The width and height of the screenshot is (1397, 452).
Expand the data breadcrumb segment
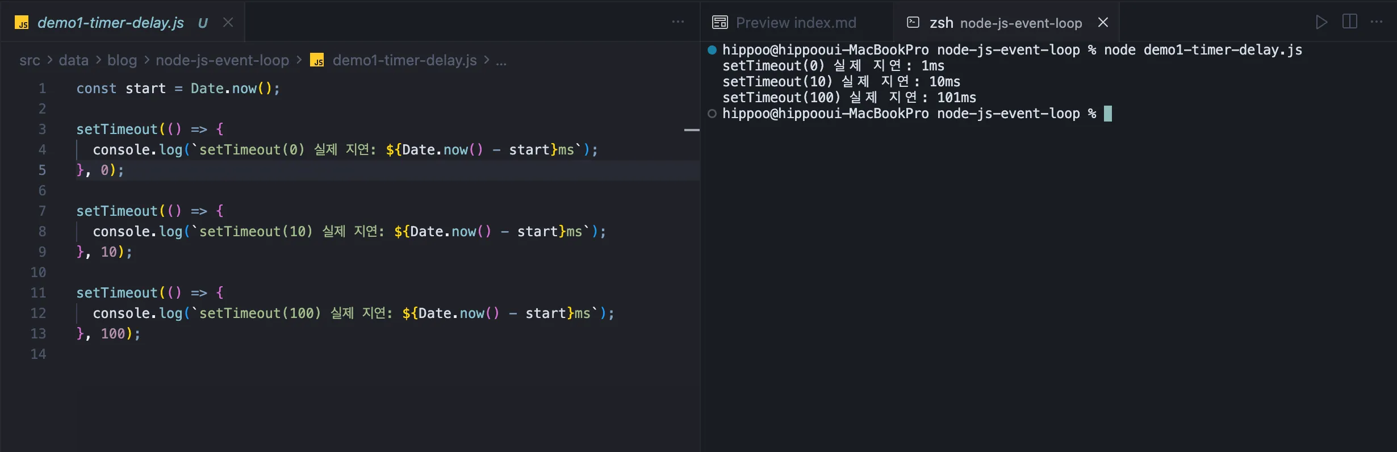(73, 60)
